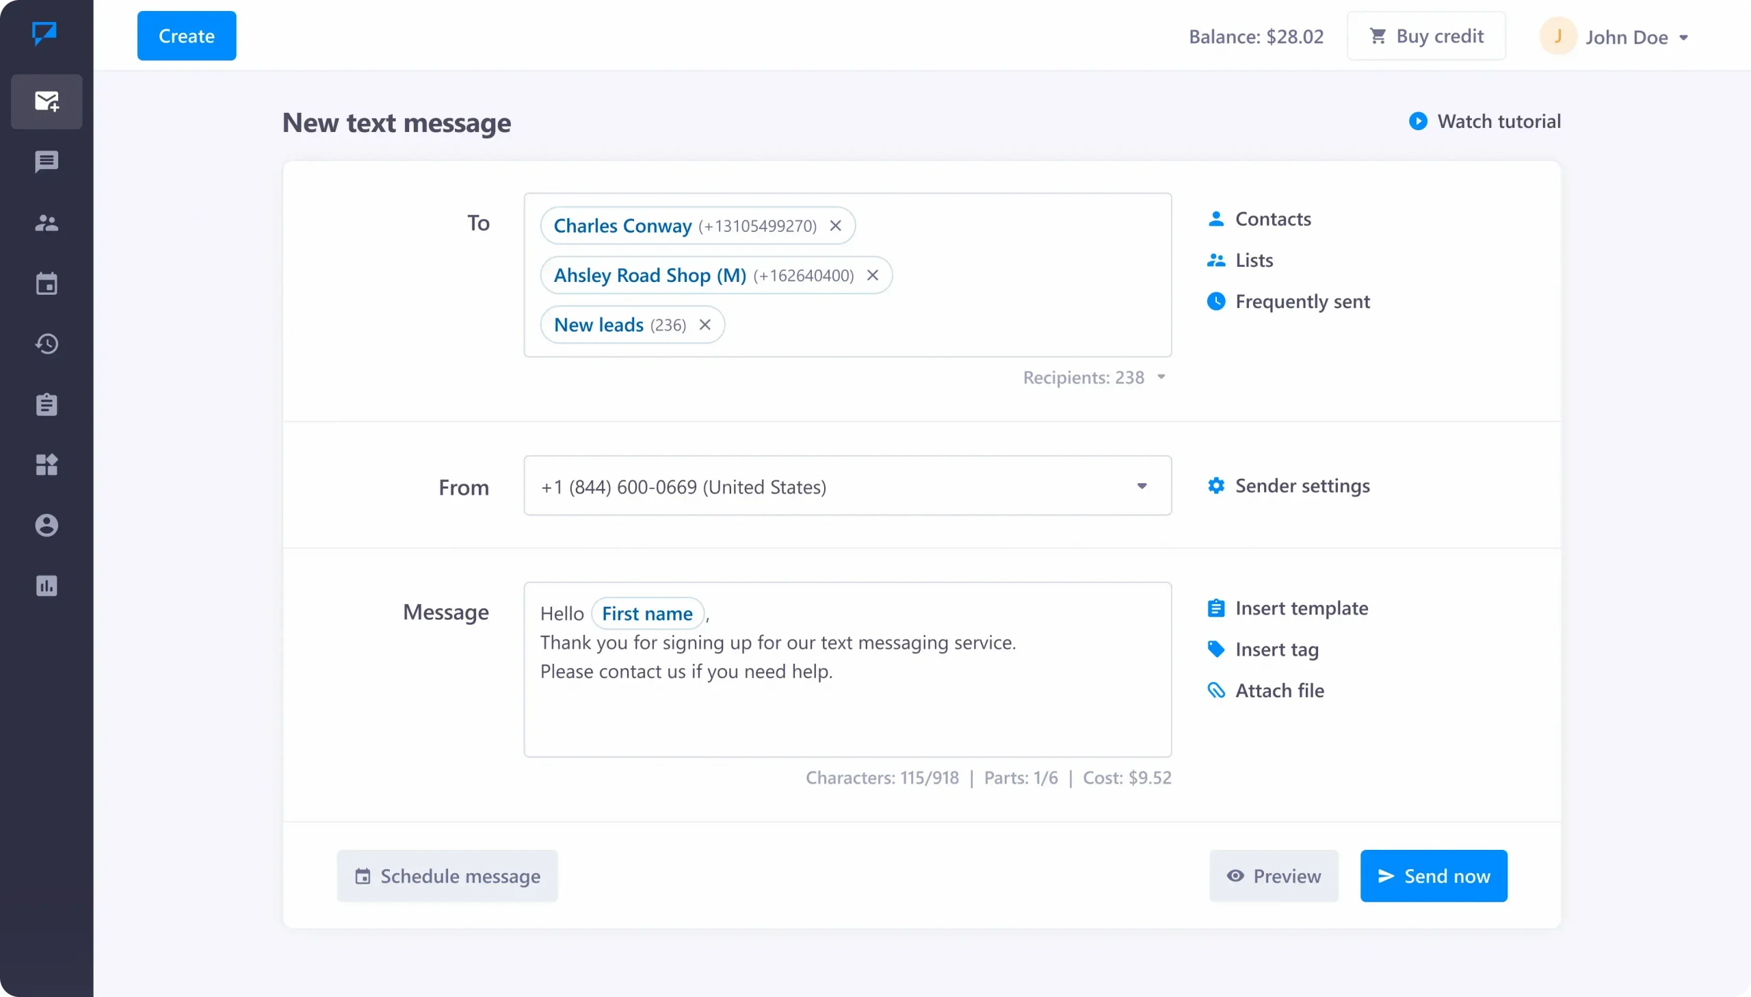Click the compose new message icon
The height and width of the screenshot is (997, 1751).
click(x=46, y=101)
